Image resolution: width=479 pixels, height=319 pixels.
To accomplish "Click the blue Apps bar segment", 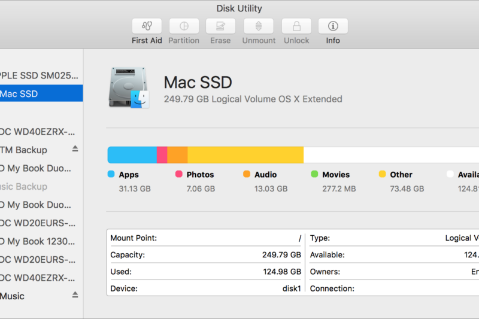I will tap(132, 155).
